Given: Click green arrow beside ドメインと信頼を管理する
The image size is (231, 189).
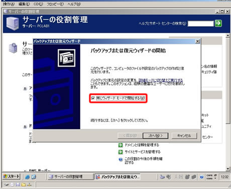Looking at the screenshot, I should (x=121, y=145).
